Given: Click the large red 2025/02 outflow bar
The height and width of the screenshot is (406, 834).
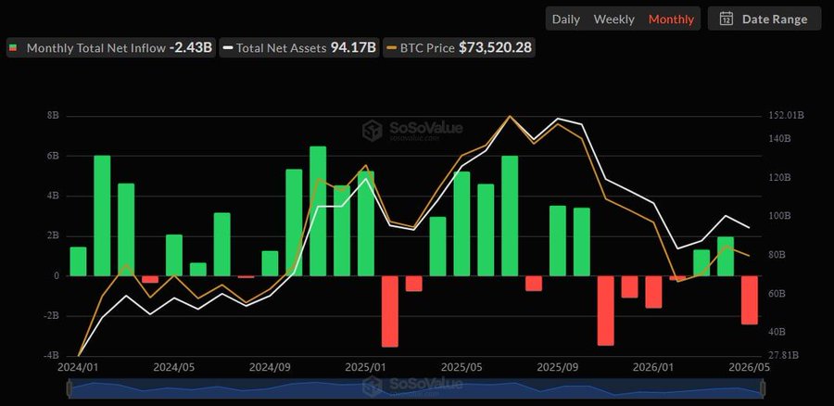Looking at the screenshot, I should pos(390,311).
